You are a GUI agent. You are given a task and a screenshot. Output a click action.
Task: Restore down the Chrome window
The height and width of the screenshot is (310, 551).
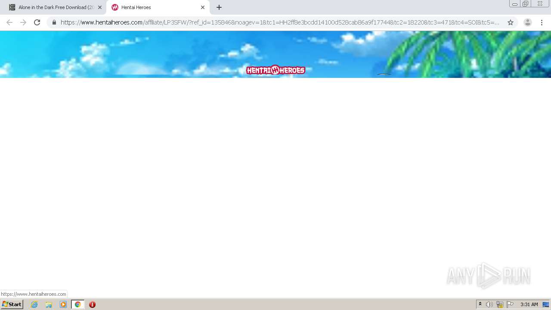(526, 4)
